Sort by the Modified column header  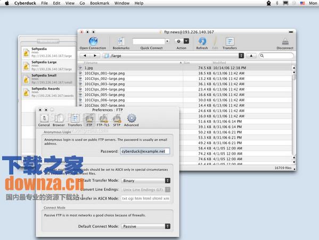pos(252,63)
